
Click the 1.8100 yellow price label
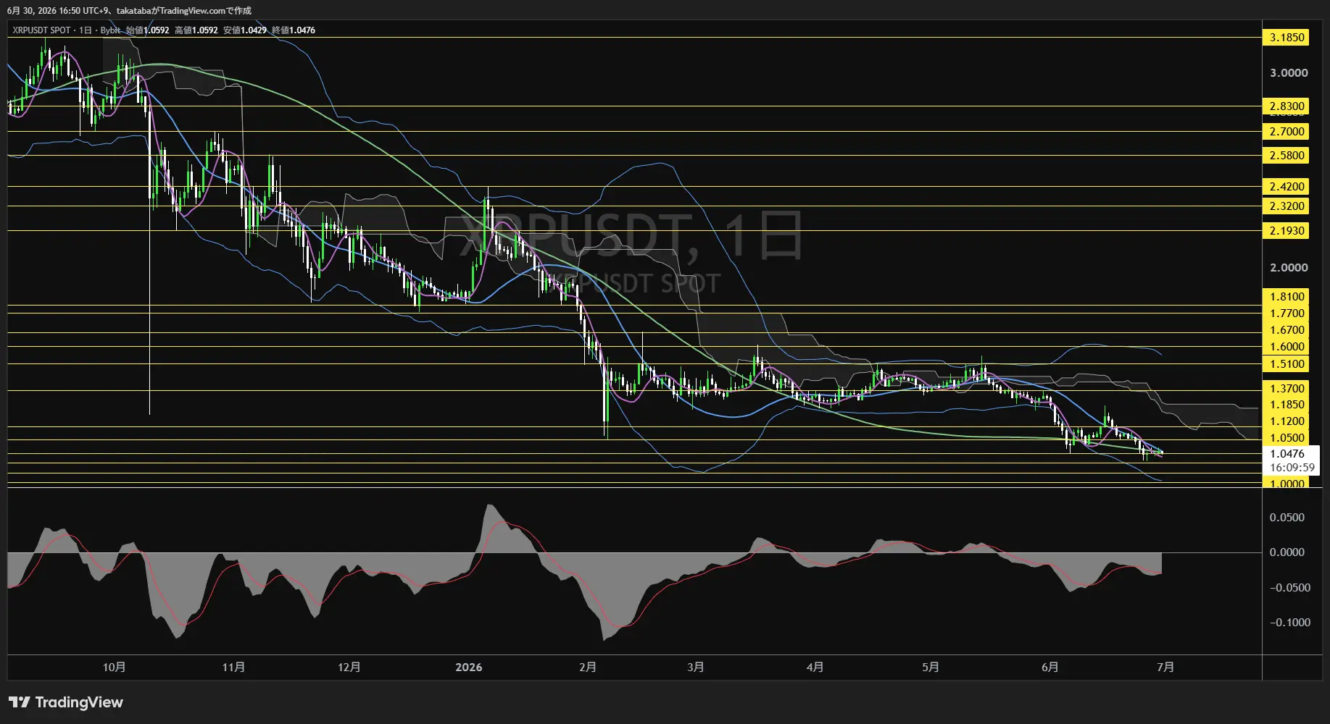click(x=1287, y=297)
